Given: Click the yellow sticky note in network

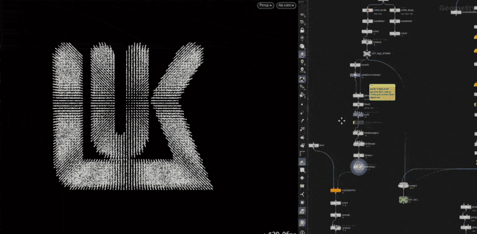Looking at the screenshot, I should (x=382, y=92).
